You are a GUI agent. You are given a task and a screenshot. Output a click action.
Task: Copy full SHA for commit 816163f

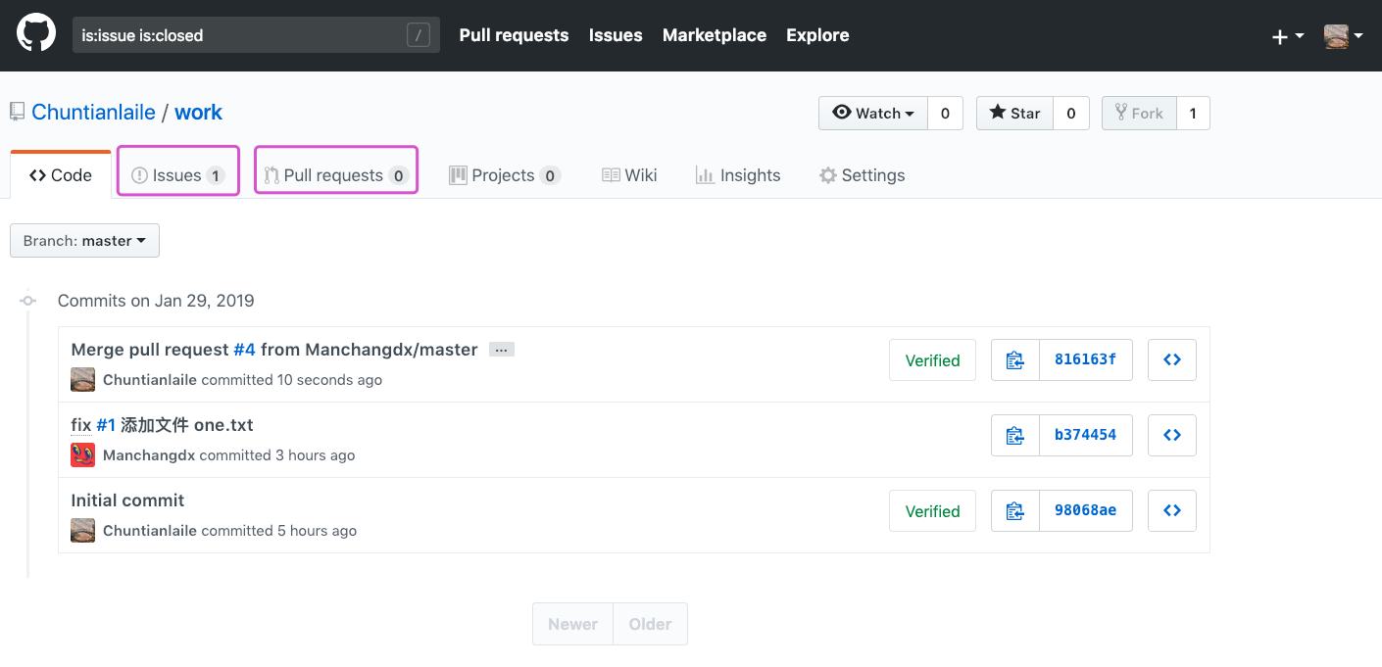click(1015, 359)
